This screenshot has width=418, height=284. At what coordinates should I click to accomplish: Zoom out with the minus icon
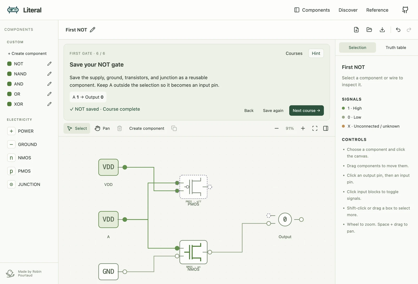(276, 128)
